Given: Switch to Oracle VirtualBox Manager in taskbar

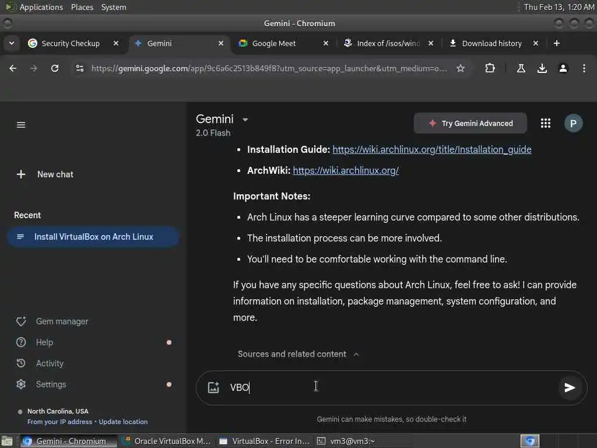Looking at the screenshot, I should pos(166,441).
